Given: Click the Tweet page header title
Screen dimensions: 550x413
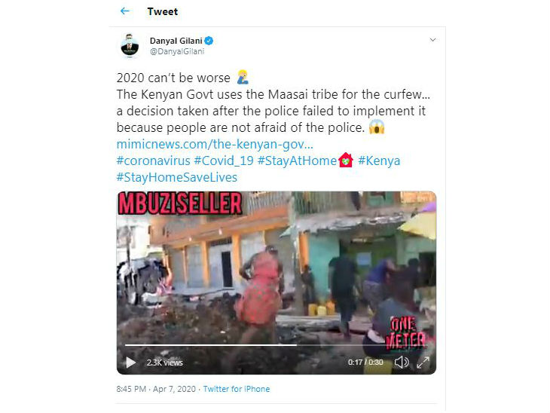Looking at the screenshot, I should 163,11.
